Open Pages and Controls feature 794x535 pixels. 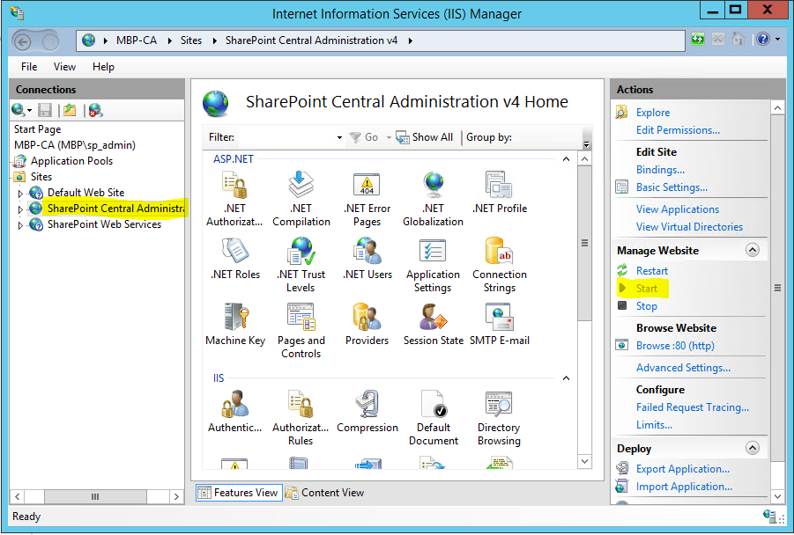click(301, 331)
